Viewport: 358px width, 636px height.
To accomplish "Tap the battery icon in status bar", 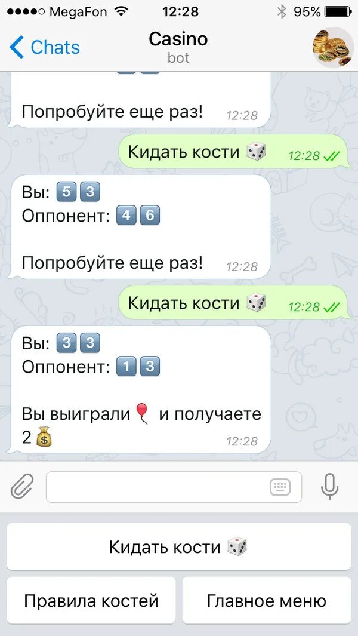I will point(338,12).
